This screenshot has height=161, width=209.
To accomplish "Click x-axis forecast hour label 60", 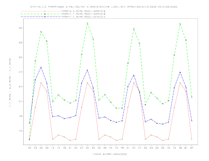I will click(x=145, y=148).
